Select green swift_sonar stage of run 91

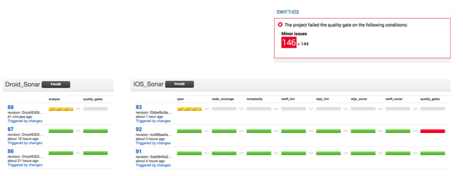point(398,153)
